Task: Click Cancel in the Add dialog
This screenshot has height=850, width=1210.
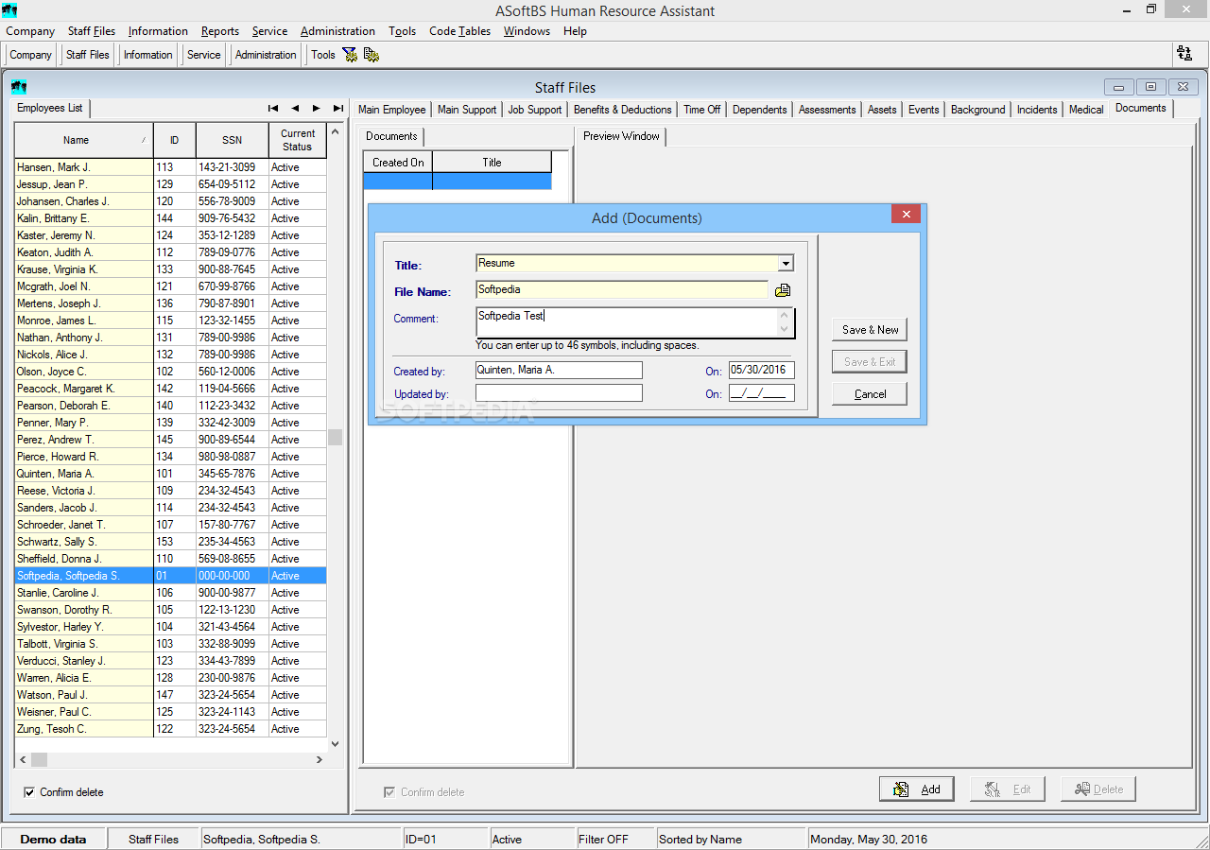Action: [870, 393]
